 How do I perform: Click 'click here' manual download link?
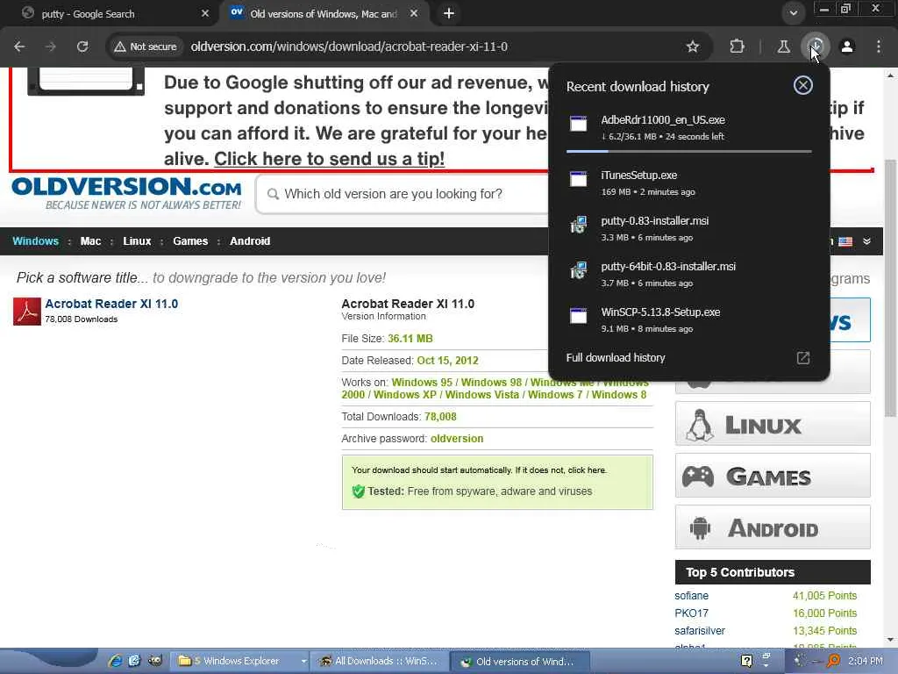[x=587, y=470]
